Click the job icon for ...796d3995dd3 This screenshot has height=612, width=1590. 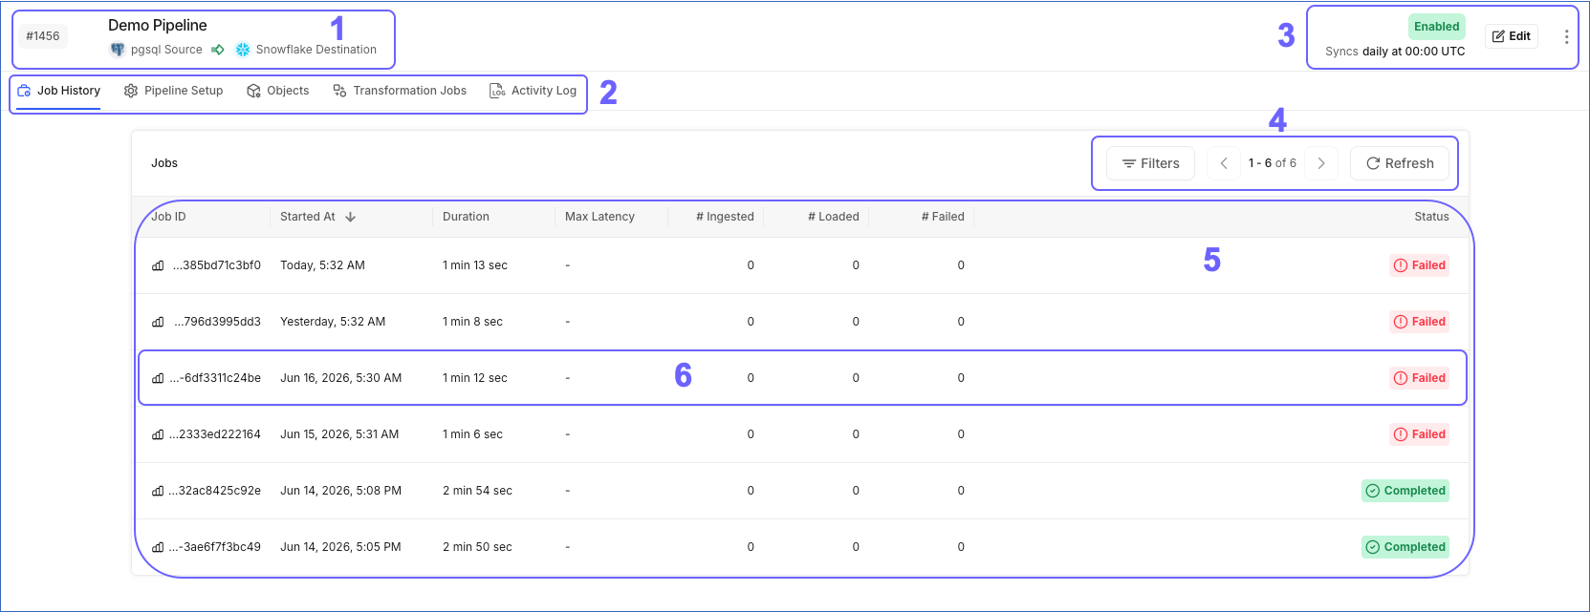158,322
